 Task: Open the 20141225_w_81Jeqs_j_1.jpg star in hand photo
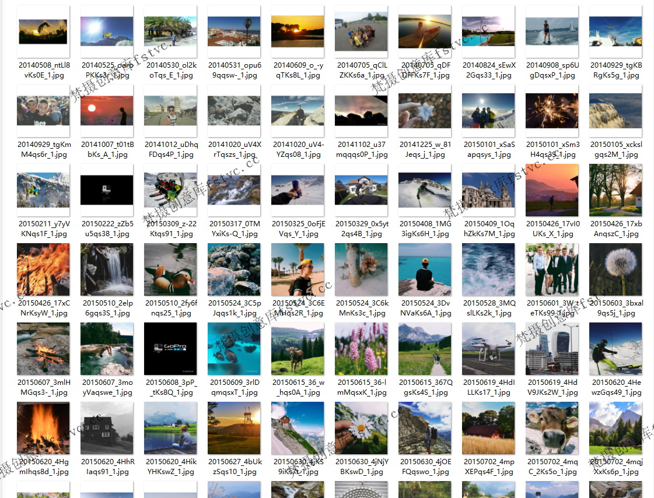425,111
